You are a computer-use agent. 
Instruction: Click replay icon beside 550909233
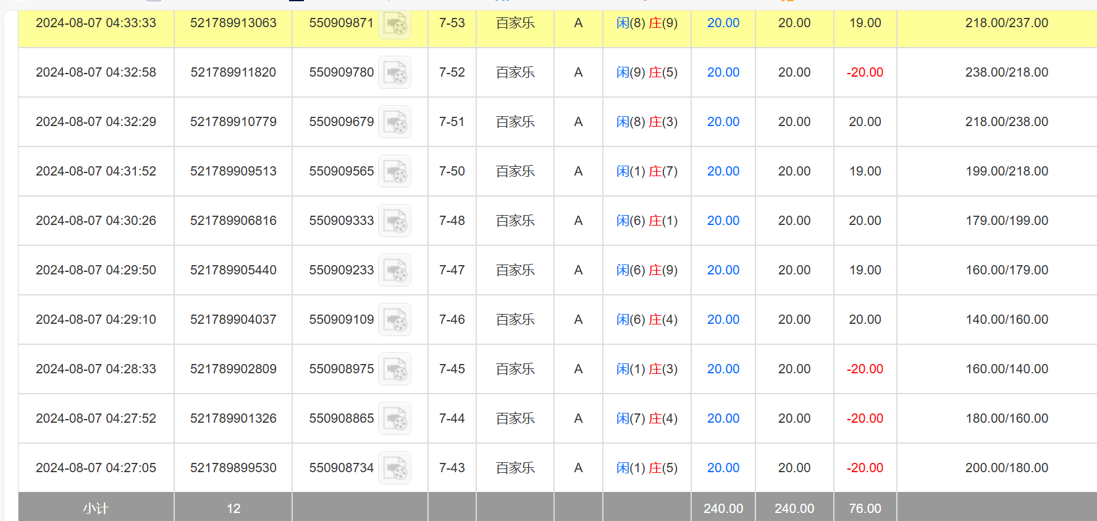coord(395,271)
